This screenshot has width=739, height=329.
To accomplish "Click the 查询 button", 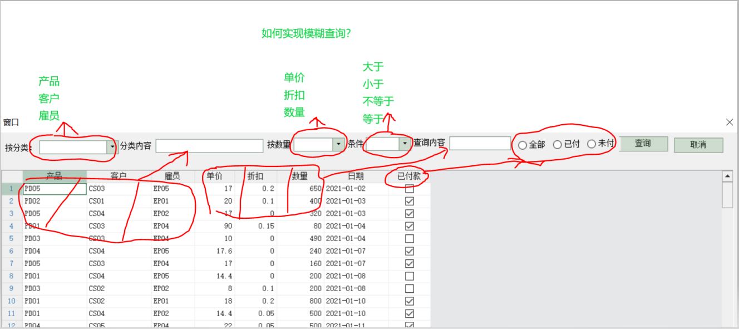I will pyautogui.click(x=643, y=144).
